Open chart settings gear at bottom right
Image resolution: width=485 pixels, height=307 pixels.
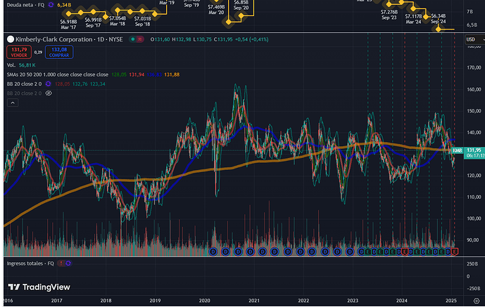[477, 301]
